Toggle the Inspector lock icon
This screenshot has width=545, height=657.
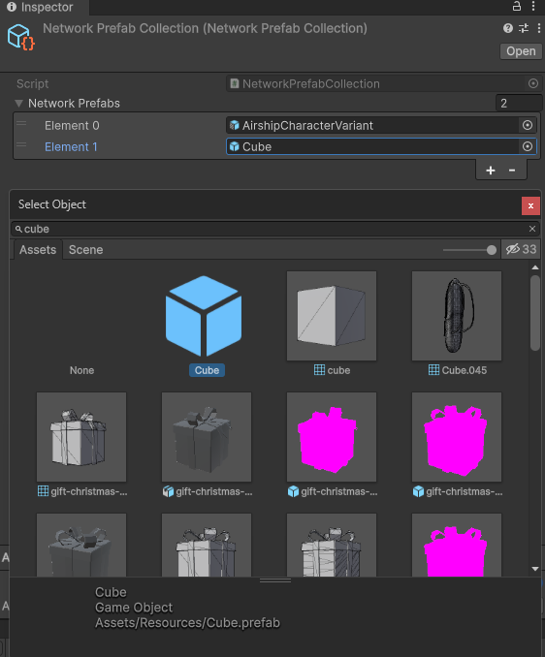517,6
